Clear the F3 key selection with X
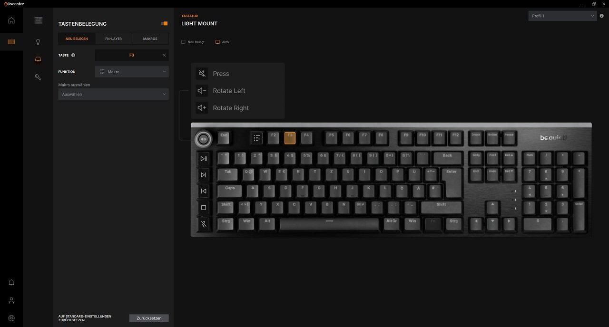The height and width of the screenshot is (327, 609). tap(164, 55)
